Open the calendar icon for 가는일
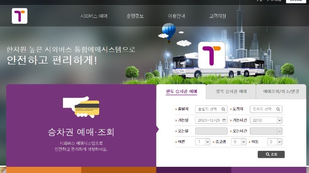Image resolution: width=309 pixels, height=173 pixels. click(224, 120)
